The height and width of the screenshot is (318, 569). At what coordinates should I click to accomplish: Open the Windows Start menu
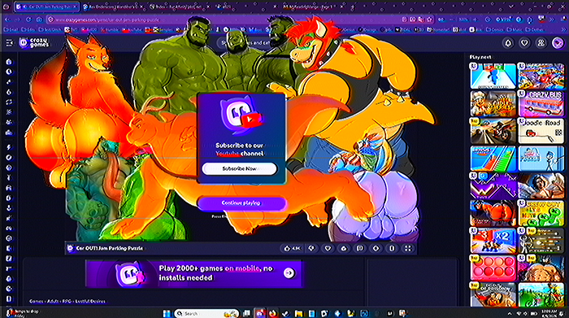[x=167, y=313]
